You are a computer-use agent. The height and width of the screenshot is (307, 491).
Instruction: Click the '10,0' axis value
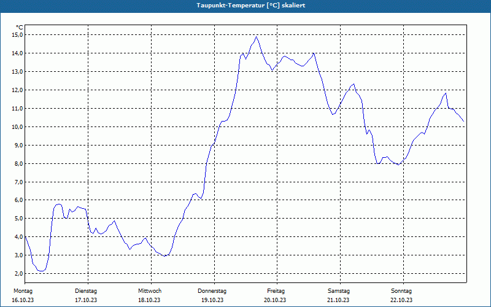point(18,127)
